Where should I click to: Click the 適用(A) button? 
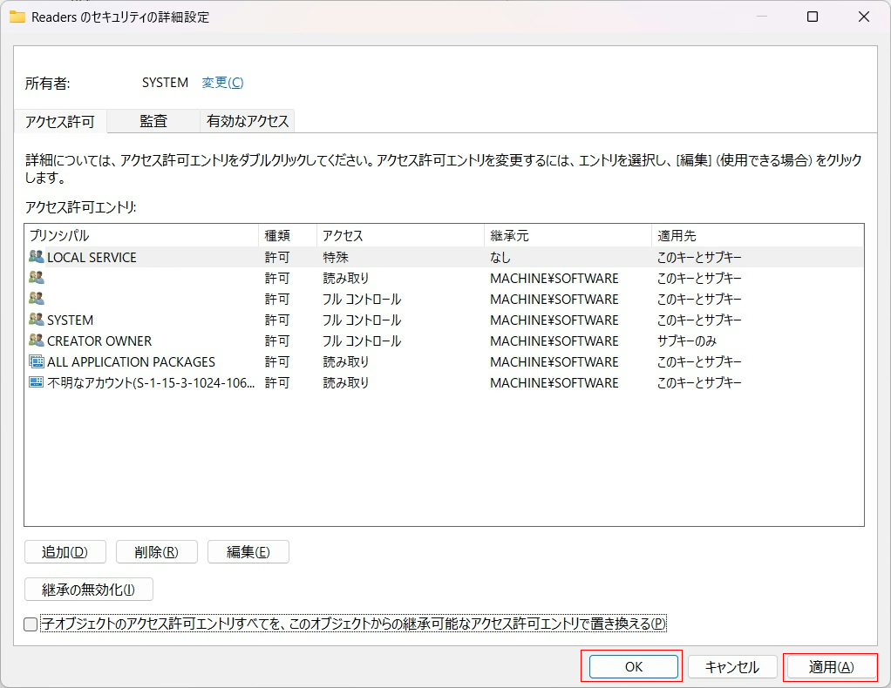831,667
